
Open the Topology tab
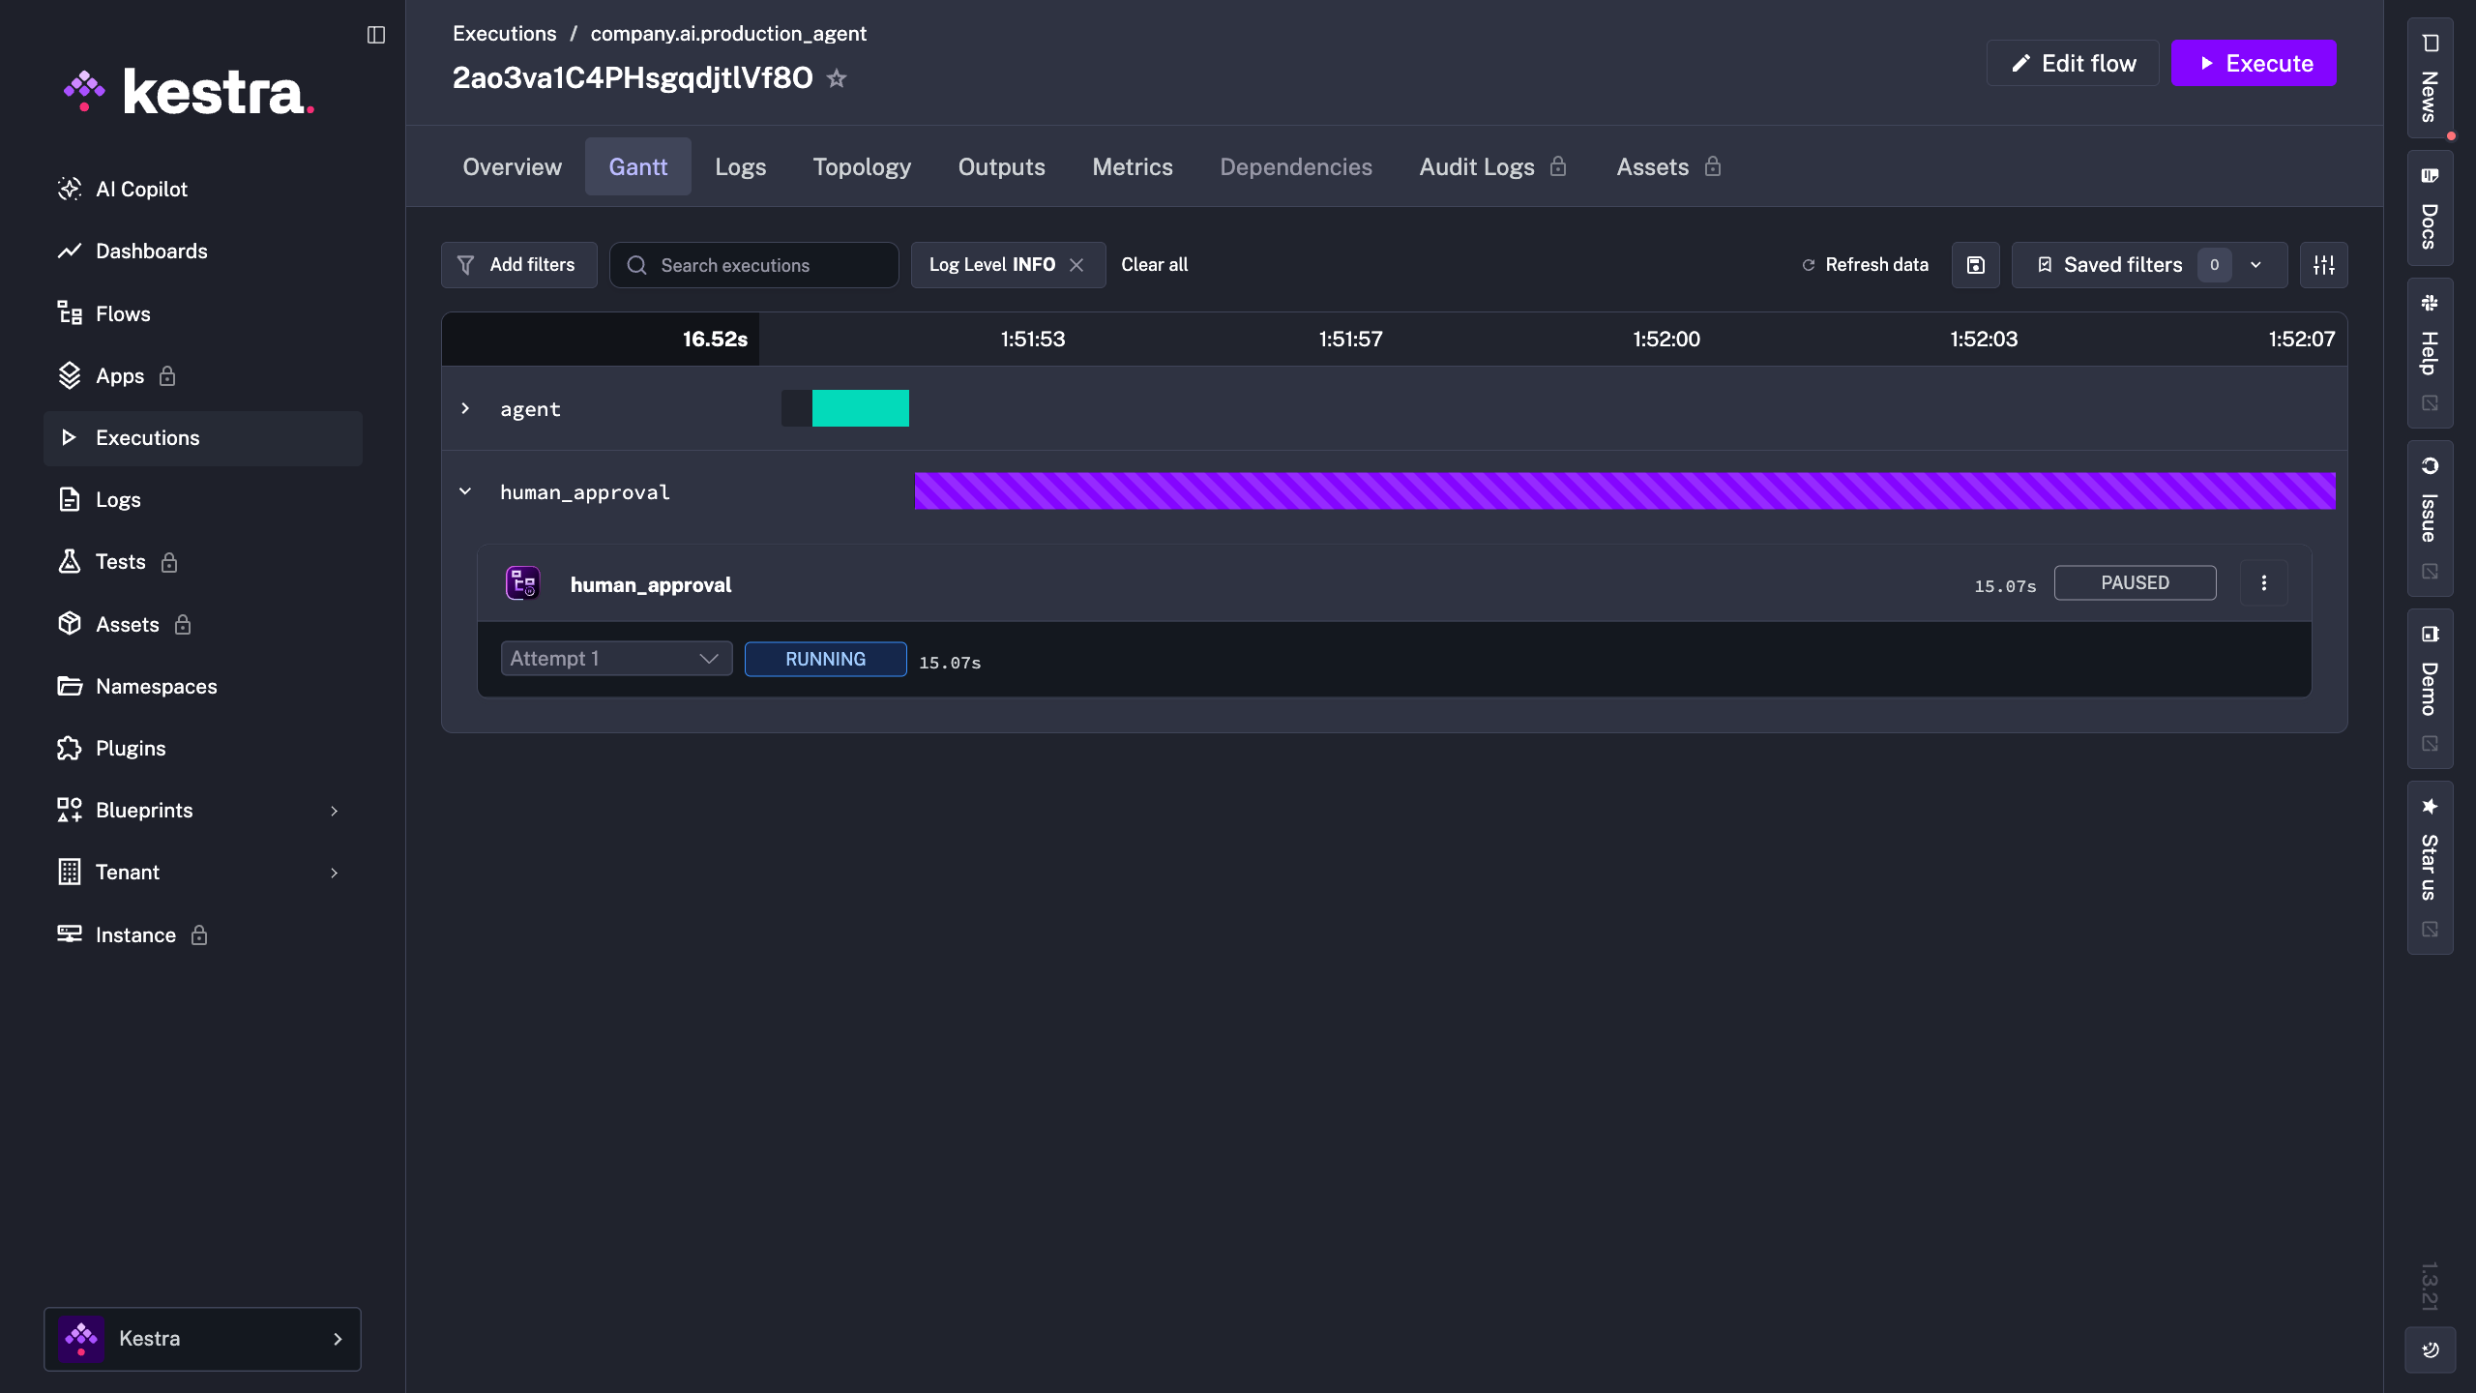pyautogui.click(x=862, y=166)
